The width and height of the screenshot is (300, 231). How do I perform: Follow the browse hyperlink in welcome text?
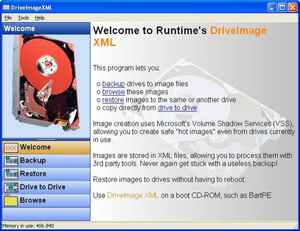point(113,92)
